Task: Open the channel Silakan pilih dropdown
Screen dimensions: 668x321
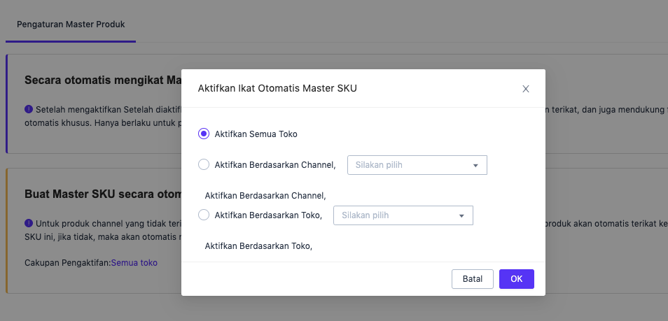Action: (x=417, y=165)
